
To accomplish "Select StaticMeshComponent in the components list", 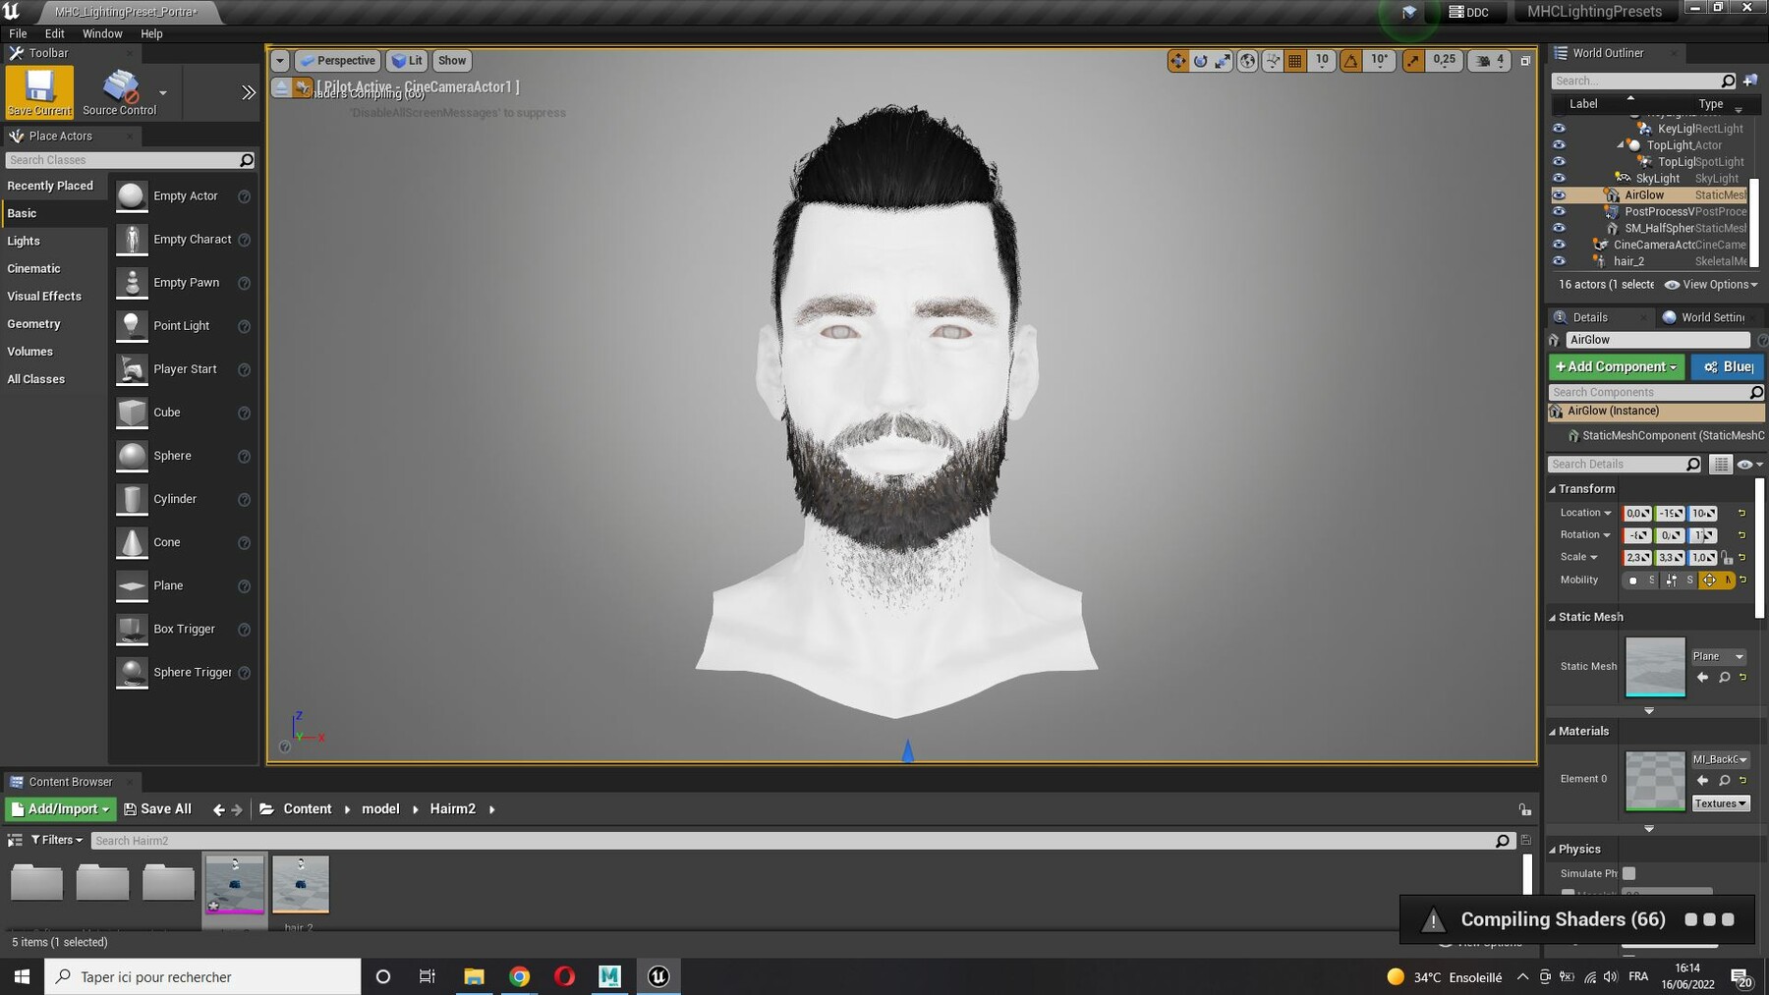I will [1666, 435].
